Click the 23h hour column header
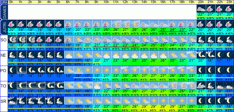 (x=229, y=2)
